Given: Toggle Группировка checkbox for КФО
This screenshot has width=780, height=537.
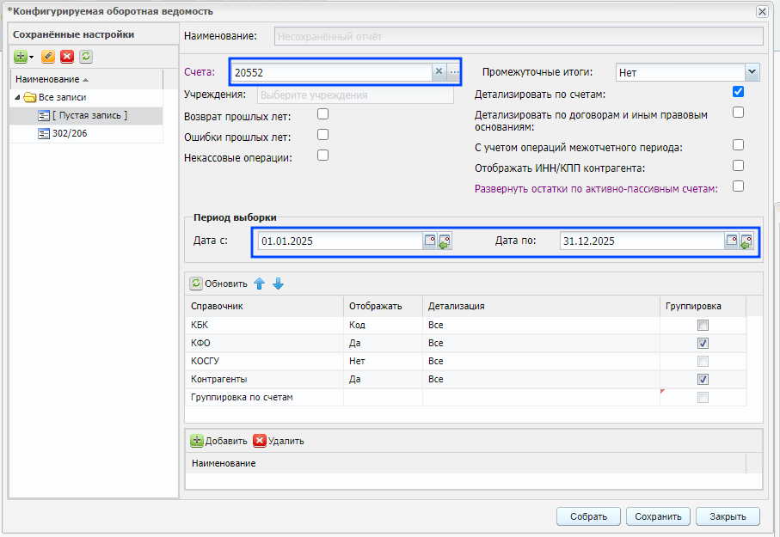Looking at the screenshot, I should click(703, 343).
